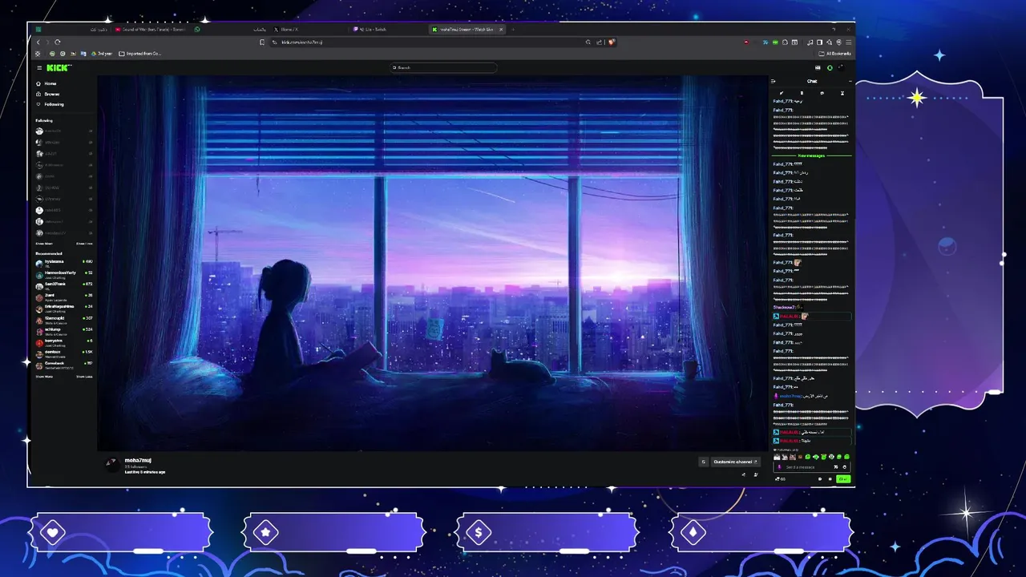Click the share icon below Customize channel
The height and width of the screenshot is (577, 1026).
[x=743, y=474]
